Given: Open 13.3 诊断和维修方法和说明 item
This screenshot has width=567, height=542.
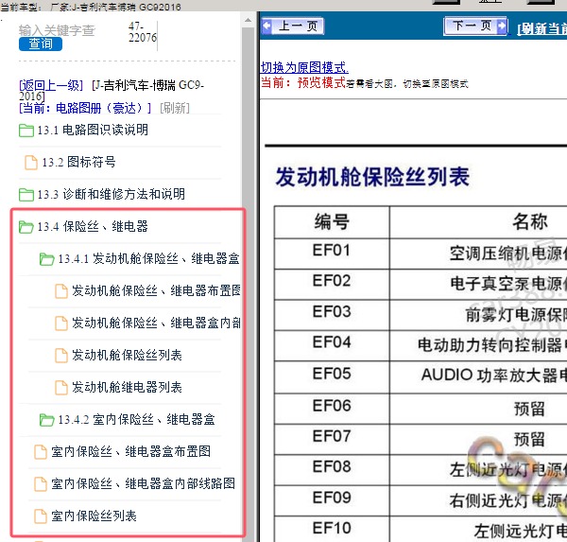Looking at the screenshot, I should click(x=111, y=195).
